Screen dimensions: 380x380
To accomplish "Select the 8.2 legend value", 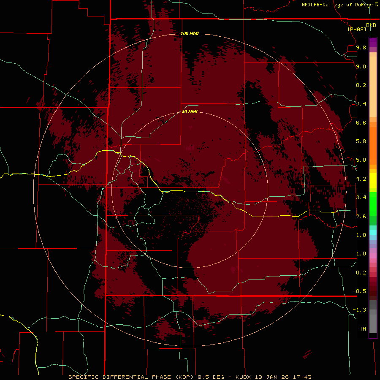I will pyautogui.click(x=361, y=85).
